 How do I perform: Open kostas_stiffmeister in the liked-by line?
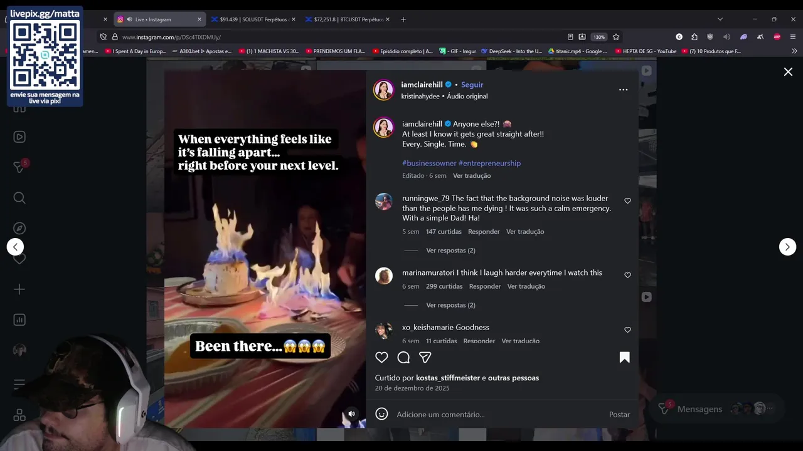click(x=448, y=378)
